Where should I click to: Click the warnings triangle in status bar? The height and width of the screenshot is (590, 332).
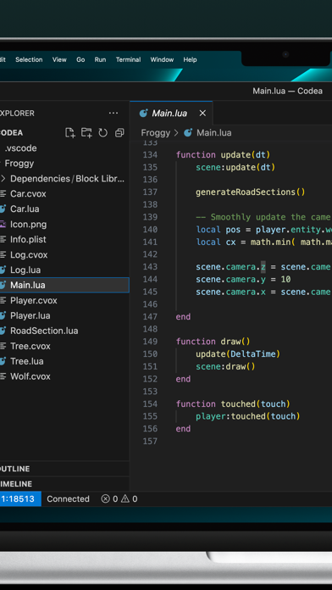(125, 499)
